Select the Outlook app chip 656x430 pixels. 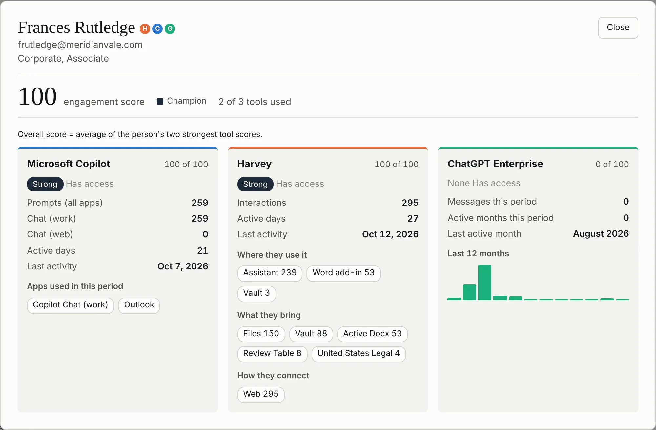click(139, 305)
